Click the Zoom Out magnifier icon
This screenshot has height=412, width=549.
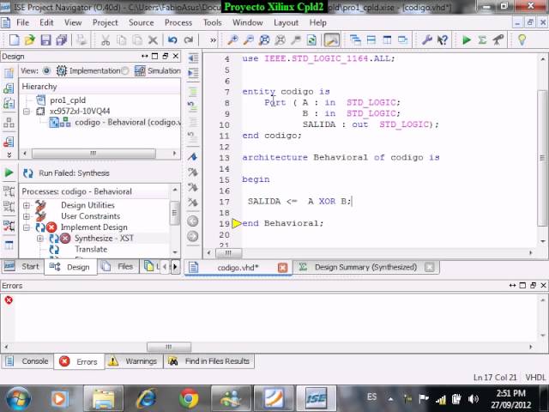[248, 40]
